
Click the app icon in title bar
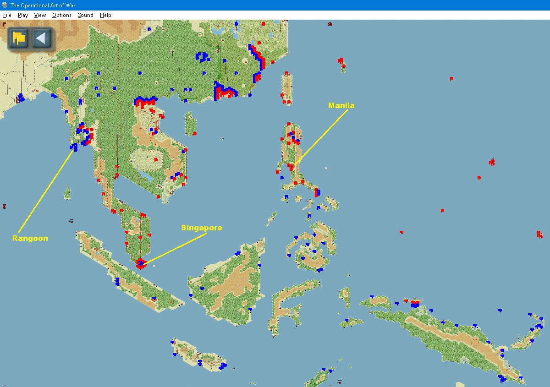tap(5, 5)
